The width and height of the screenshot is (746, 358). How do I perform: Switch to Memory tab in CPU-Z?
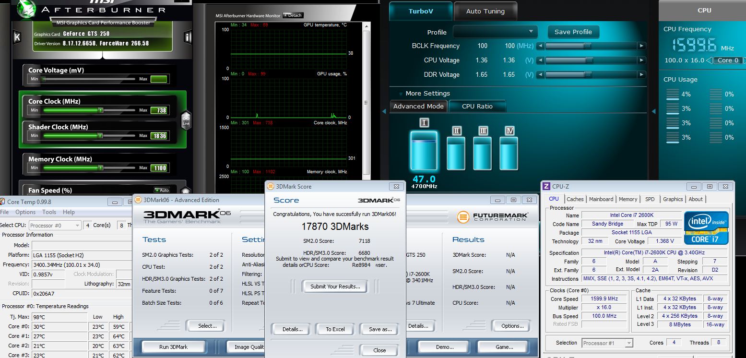pos(628,199)
